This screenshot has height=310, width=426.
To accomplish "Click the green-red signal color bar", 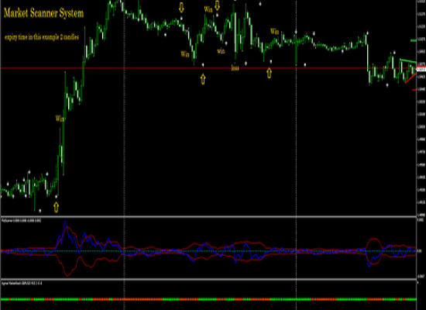I will click(208, 299).
